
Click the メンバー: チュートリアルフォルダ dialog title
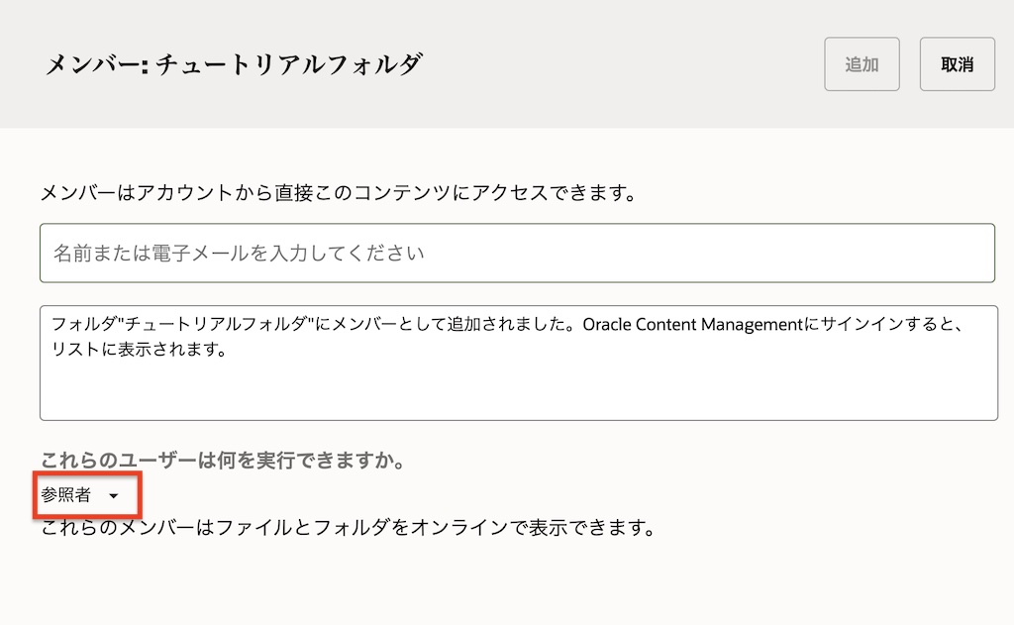click(234, 65)
